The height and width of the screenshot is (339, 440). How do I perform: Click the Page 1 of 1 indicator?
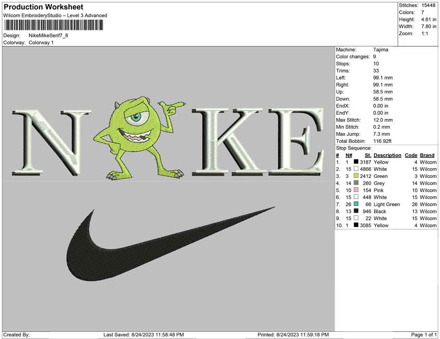[424, 335]
